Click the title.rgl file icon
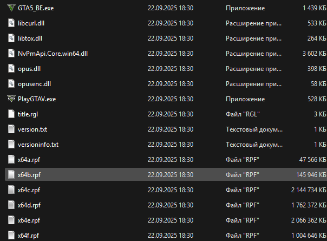The height and width of the screenshot is (241, 327). 12,114
